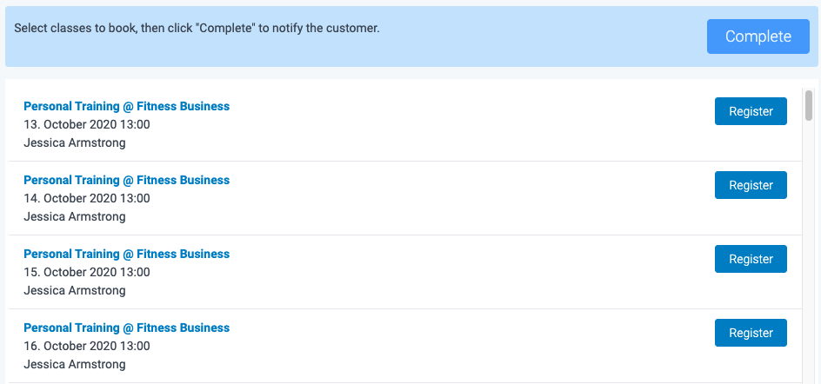Click Jessica Armstrong in the 13 October row
This screenshot has width=821, height=384.
(x=75, y=142)
